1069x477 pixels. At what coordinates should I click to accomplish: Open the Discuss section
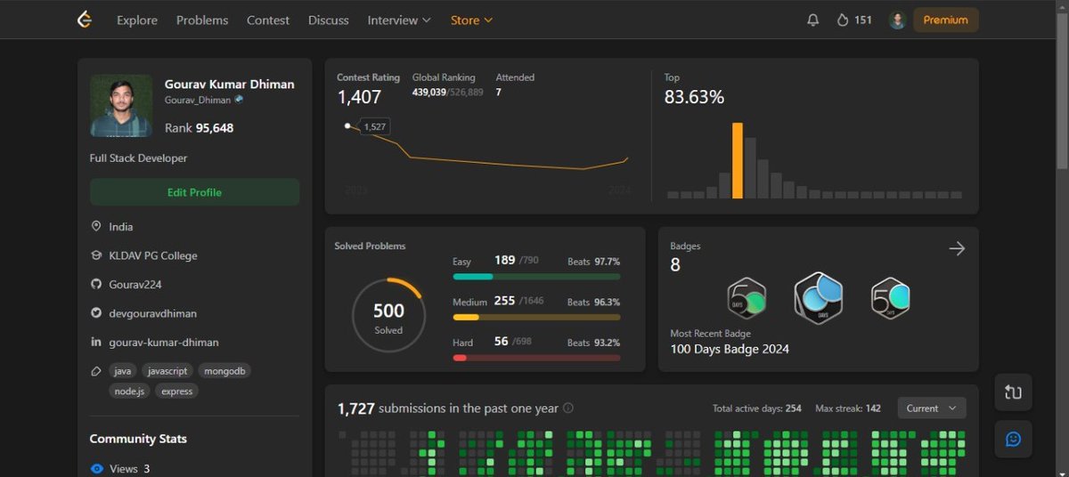click(329, 20)
